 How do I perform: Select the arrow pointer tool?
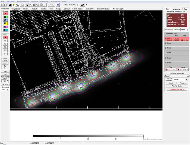[45, 5]
